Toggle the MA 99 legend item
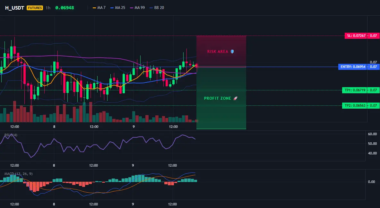 click(137, 8)
